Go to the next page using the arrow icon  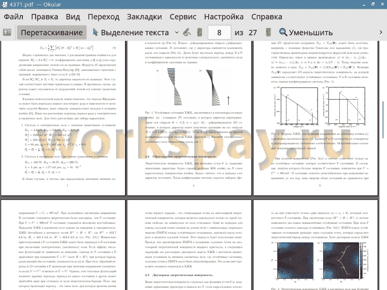(268, 33)
